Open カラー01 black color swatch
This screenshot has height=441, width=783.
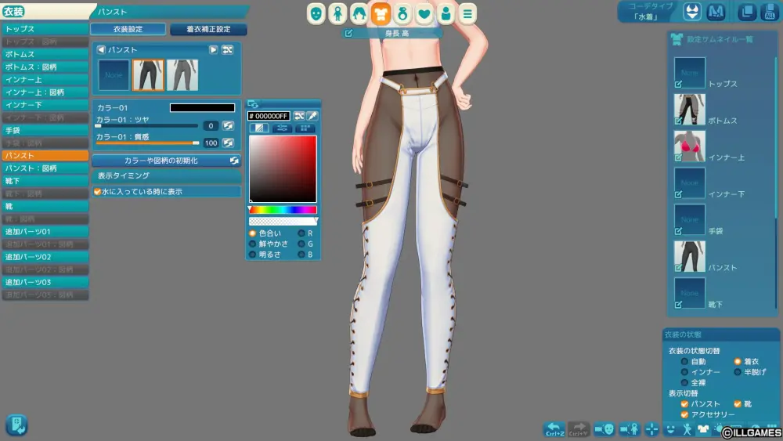tap(202, 107)
